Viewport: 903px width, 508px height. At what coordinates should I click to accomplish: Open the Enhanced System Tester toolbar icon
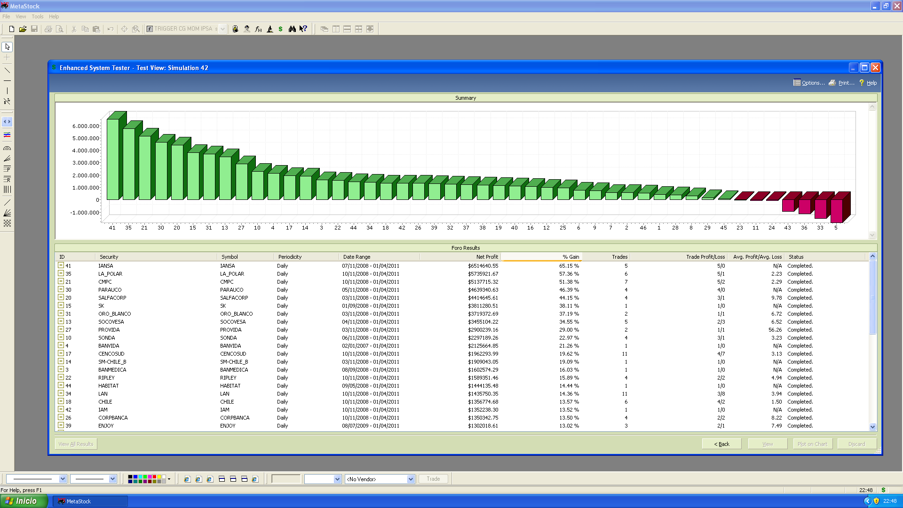[269, 29]
